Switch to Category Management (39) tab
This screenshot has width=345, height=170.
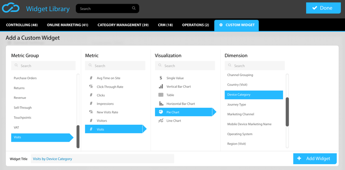(x=123, y=25)
